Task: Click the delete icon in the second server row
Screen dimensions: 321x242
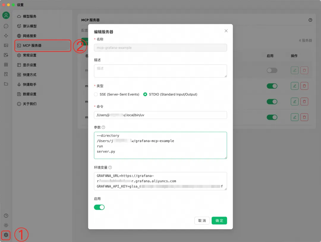Action: click(x=304, y=86)
